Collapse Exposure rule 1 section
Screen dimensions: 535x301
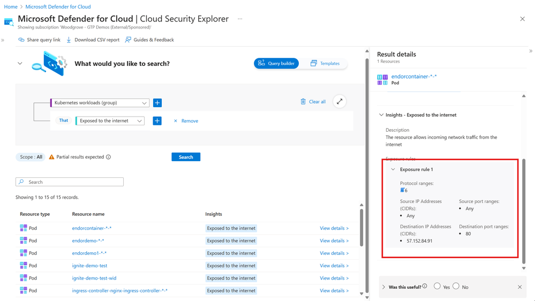tap(393, 169)
